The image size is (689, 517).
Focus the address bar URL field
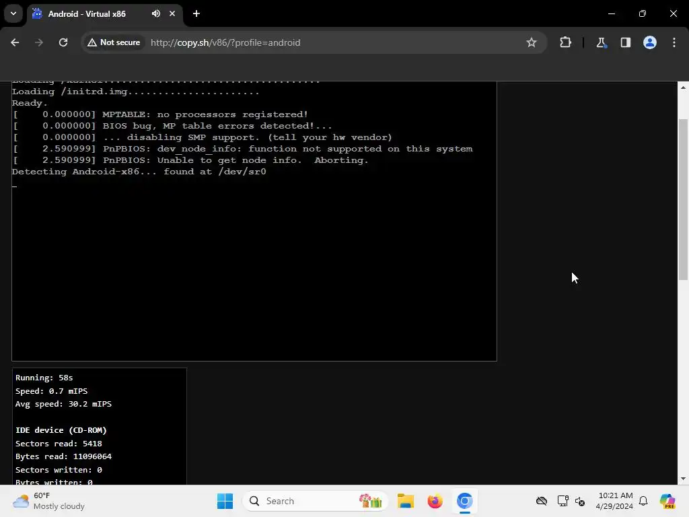pos(334,42)
